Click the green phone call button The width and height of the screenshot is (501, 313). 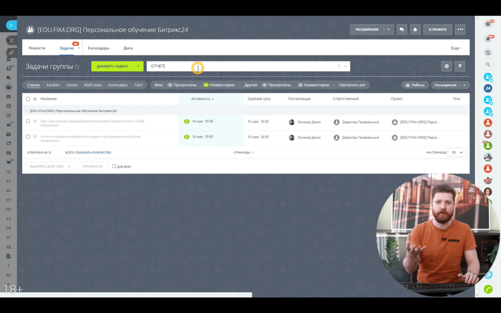(488, 289)
